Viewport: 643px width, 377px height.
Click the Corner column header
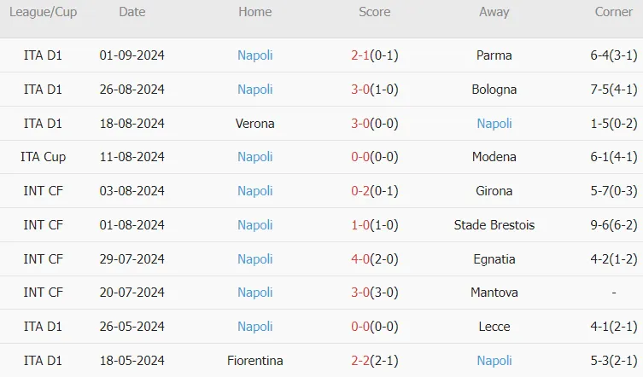[x=613, y=12]
